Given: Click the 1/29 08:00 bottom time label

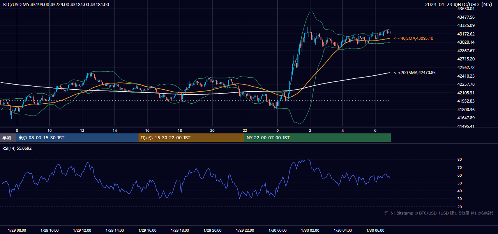Looking at the screenshot, I should [x=17, y=230].
